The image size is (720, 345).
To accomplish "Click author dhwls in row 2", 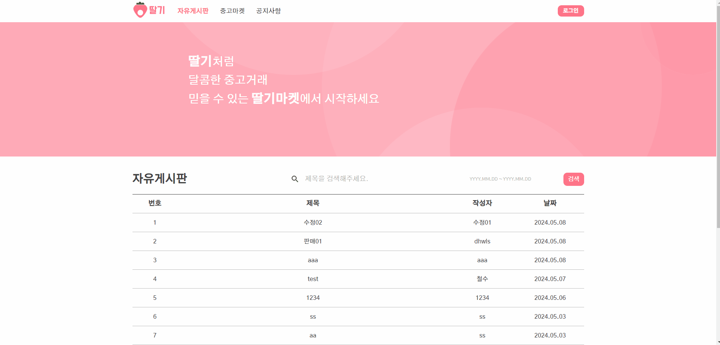I will (482, 242).
